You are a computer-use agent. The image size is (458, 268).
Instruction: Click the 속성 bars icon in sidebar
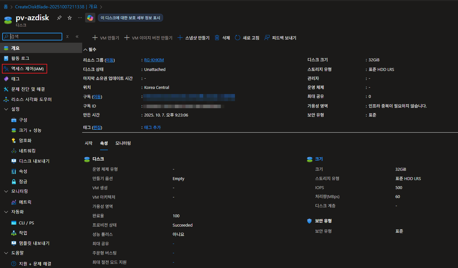pyautogui.click(x=14, y=171)
